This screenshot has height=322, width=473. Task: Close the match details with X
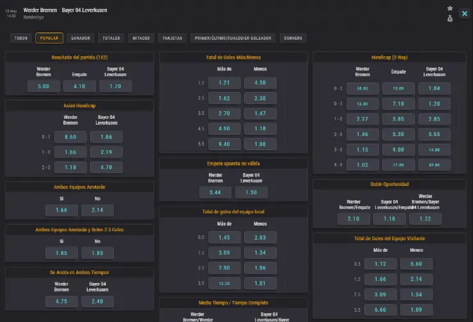coord(464,13)
